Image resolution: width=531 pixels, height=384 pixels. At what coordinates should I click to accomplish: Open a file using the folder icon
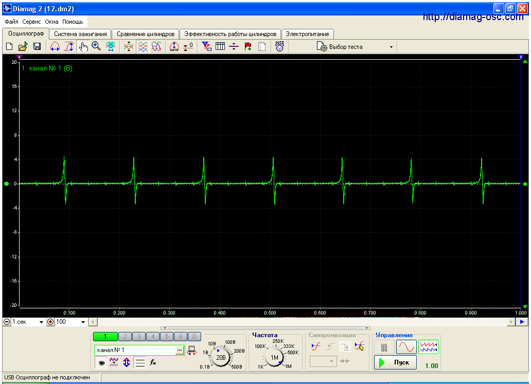[x=23, y=46]
